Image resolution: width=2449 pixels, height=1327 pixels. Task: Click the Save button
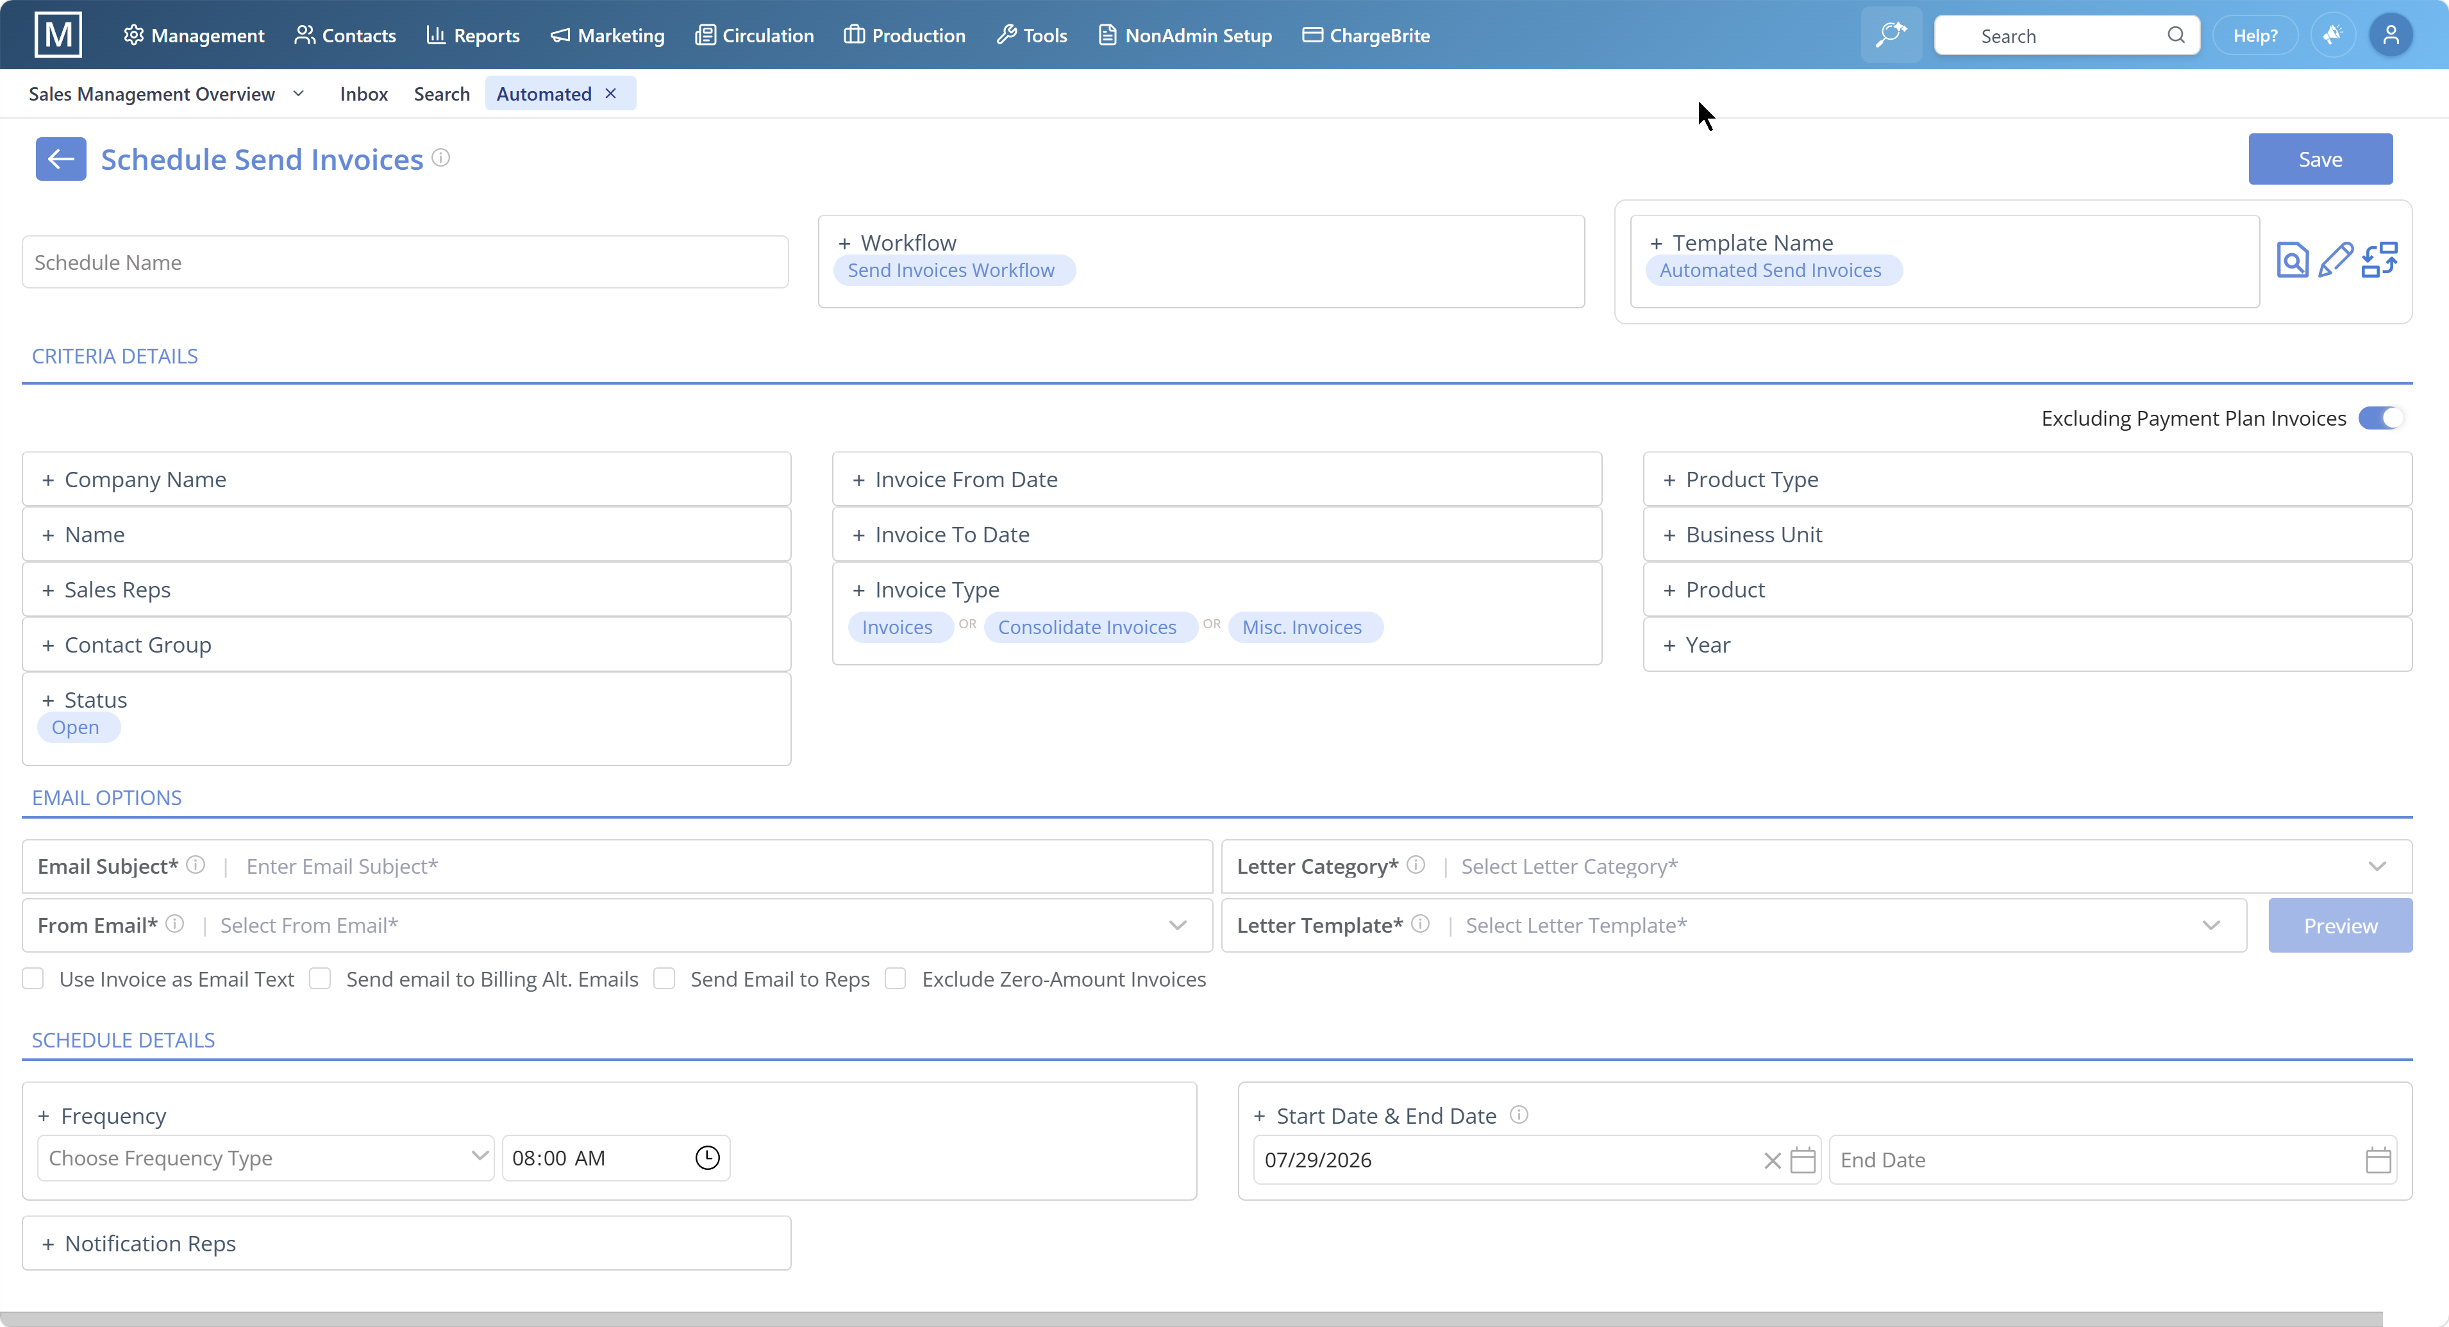(x=2319, y=159)
